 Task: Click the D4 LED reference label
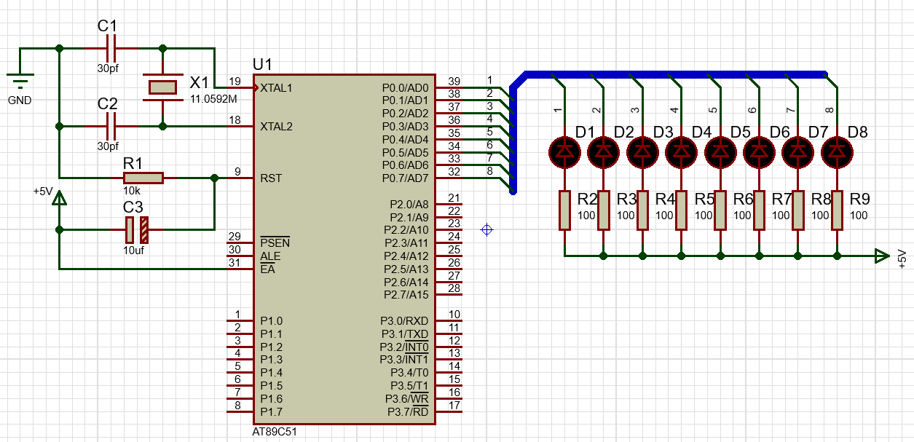coord(701,133)
